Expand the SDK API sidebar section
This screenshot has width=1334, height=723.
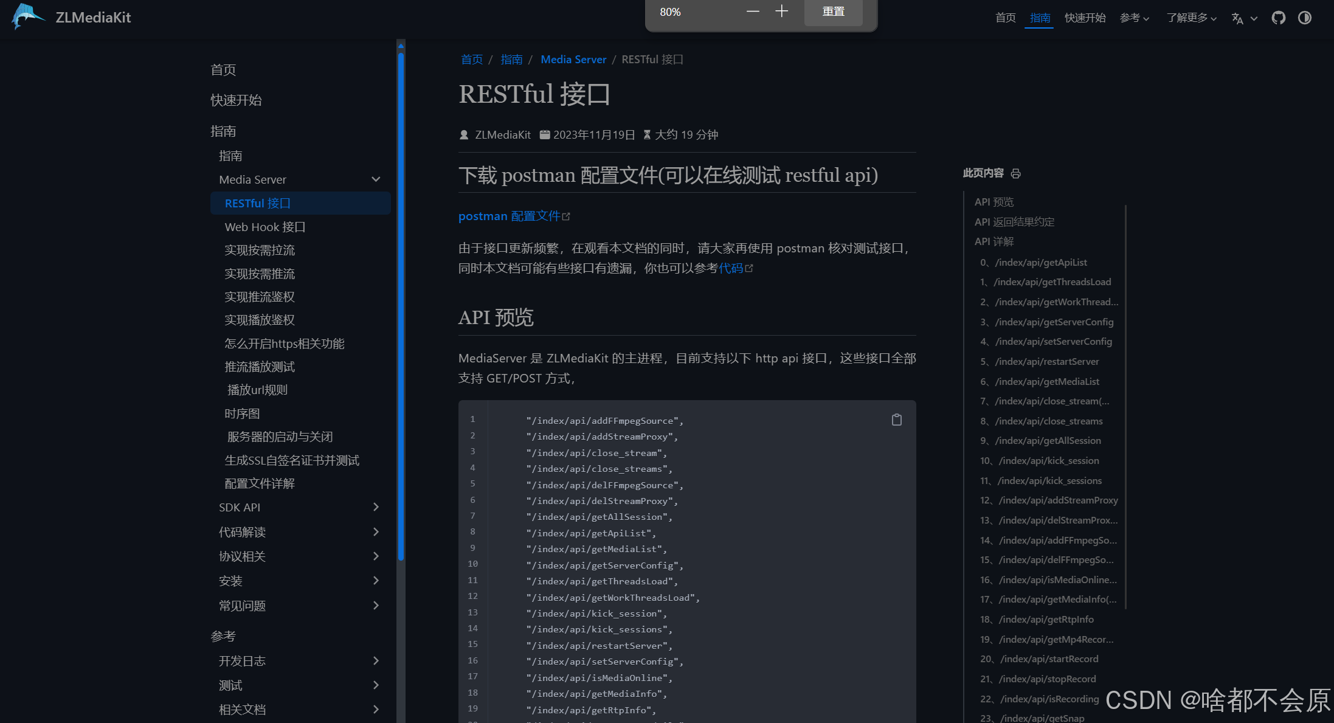tap(375, 507)
